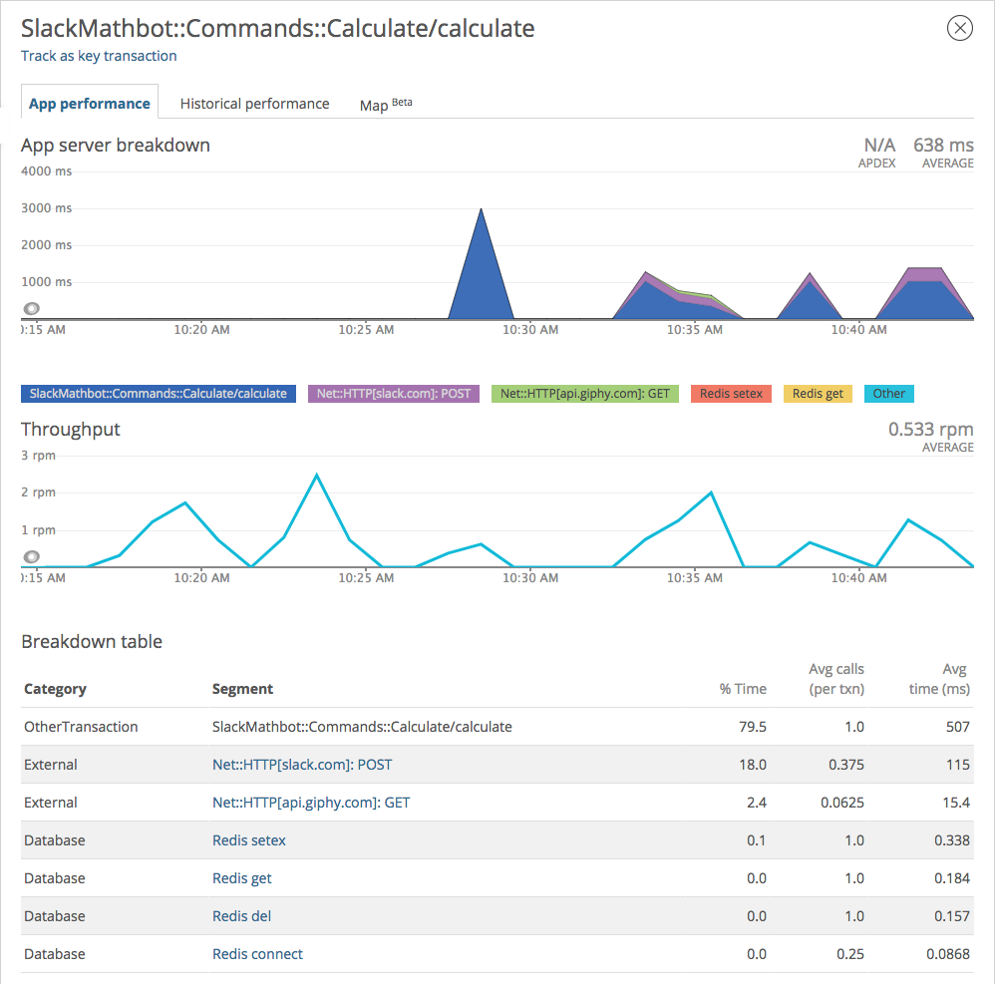The height and width of the screenshot is (984, 995).
Task: Toggle SlackMathbot::Commands::Calculate/calculate legend series
Action: click(158, 394)
